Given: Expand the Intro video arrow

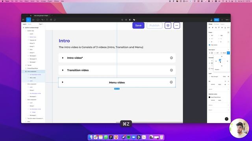Looking at the screenshot, I should click(63, 58).
